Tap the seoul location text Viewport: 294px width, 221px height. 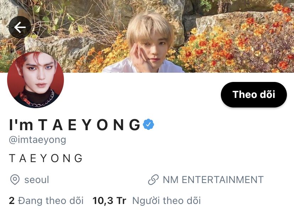[x=37, y=180]
